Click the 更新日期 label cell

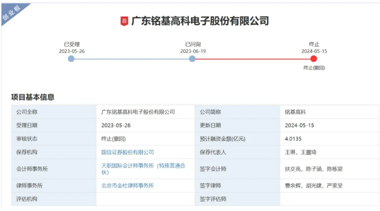237,125
